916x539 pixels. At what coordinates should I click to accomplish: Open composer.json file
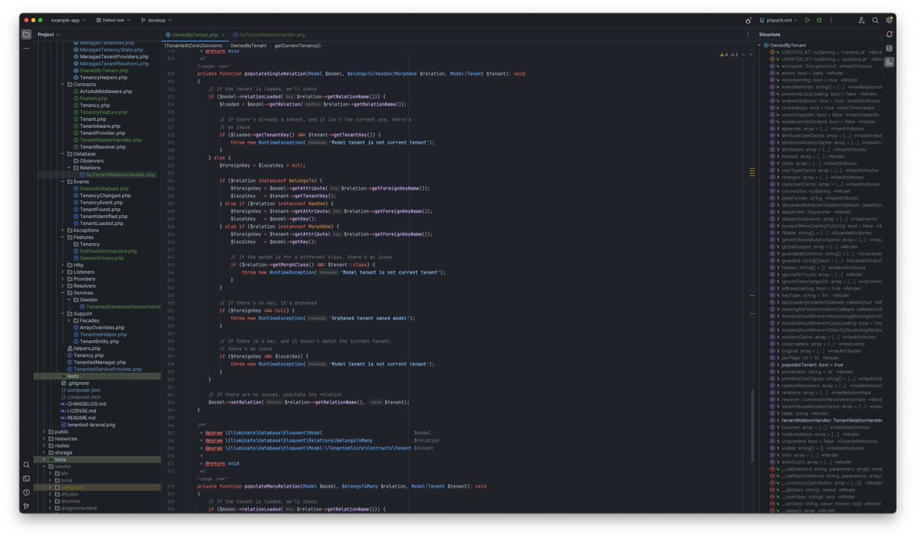tap(79, 390)
